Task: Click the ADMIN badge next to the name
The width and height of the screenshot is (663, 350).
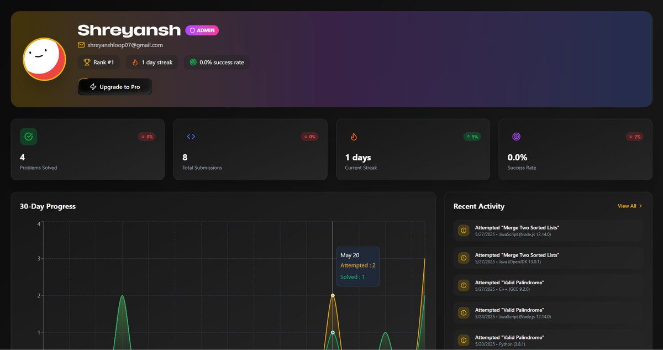Action: pos(202,30)
